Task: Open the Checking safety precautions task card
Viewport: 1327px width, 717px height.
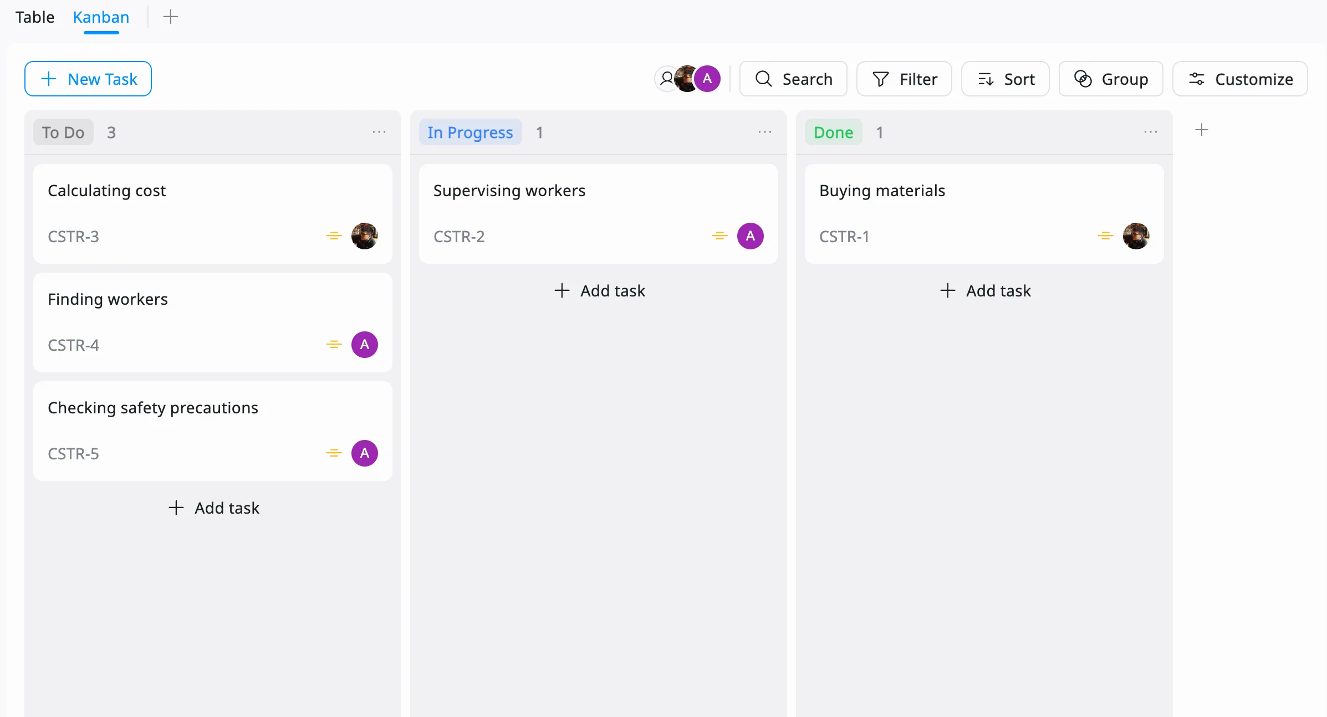Action: [213, 431]
